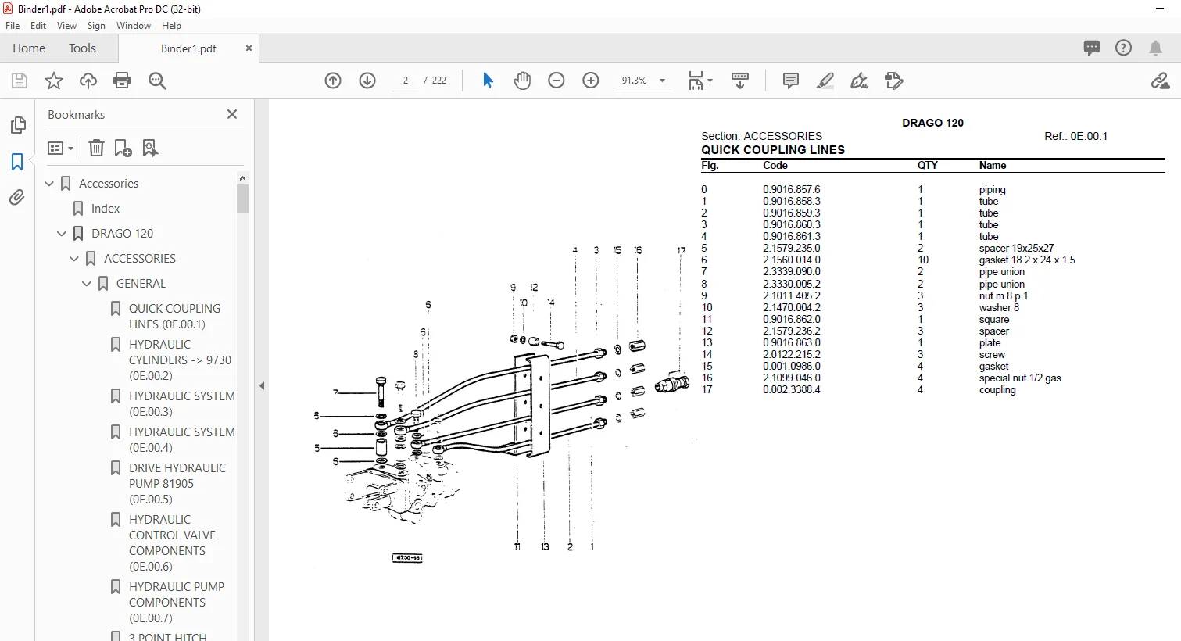Open the View menu
Viewport: 1181px width, 641px height.
point(67,26)
